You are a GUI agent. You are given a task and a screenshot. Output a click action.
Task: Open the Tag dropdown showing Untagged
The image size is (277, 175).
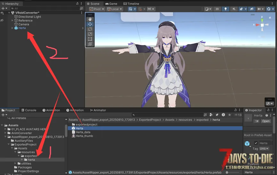[264, 149]
